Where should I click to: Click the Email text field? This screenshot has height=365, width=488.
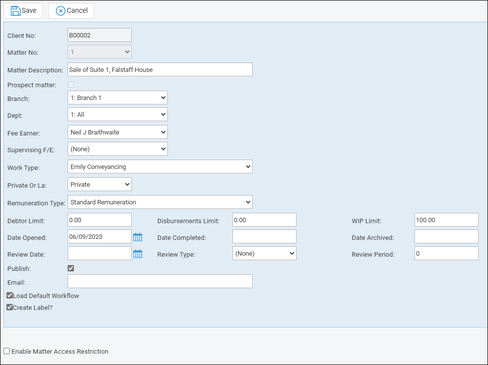point(160,281)
